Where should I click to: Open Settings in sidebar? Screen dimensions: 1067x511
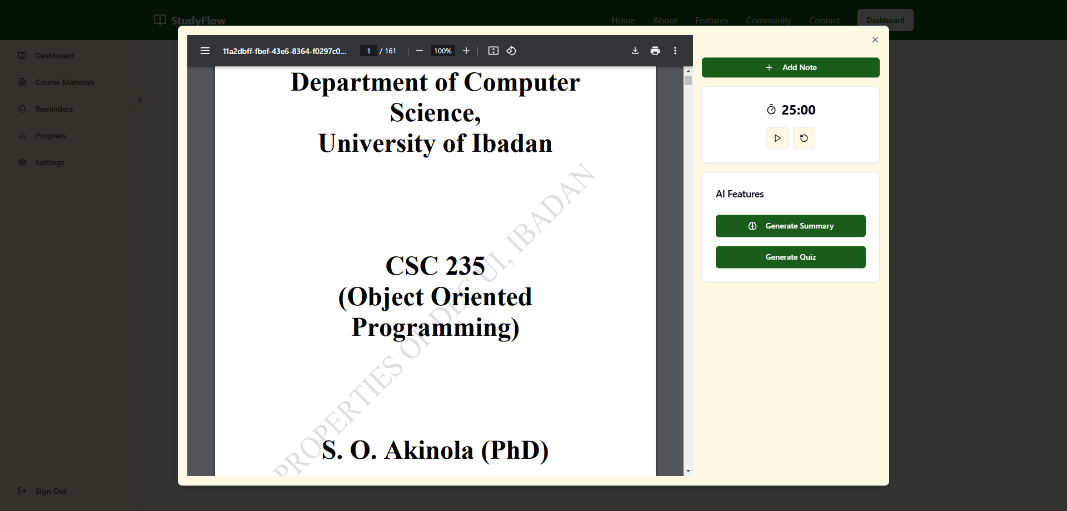[50, 162]
